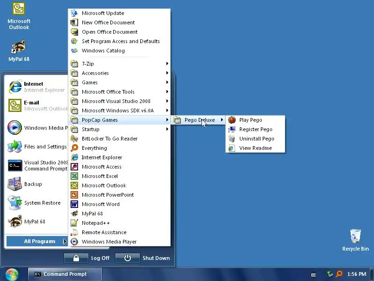The height and width of the screenshot is (281, 374).
Task: Click the Microsoft PowerPoint icon
Action: coord(74,195)
